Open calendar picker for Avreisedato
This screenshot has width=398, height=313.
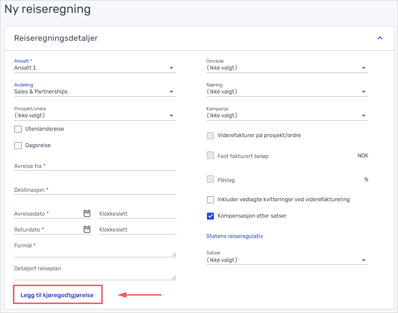point(87,214)
